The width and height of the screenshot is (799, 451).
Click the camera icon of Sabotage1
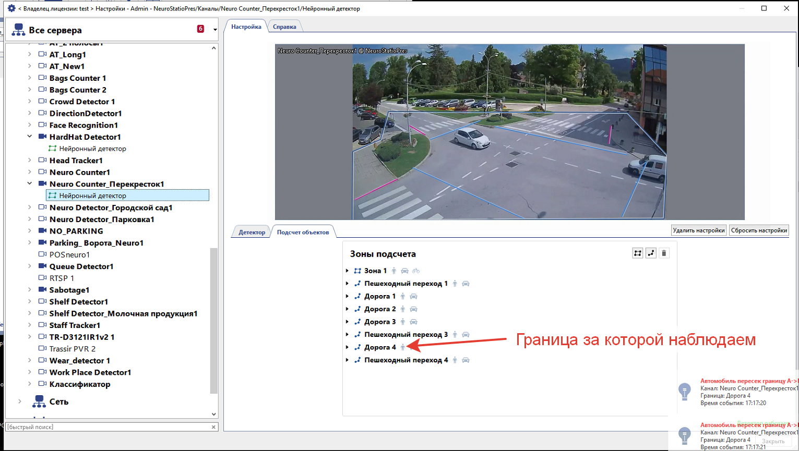[x=43, y=290]
